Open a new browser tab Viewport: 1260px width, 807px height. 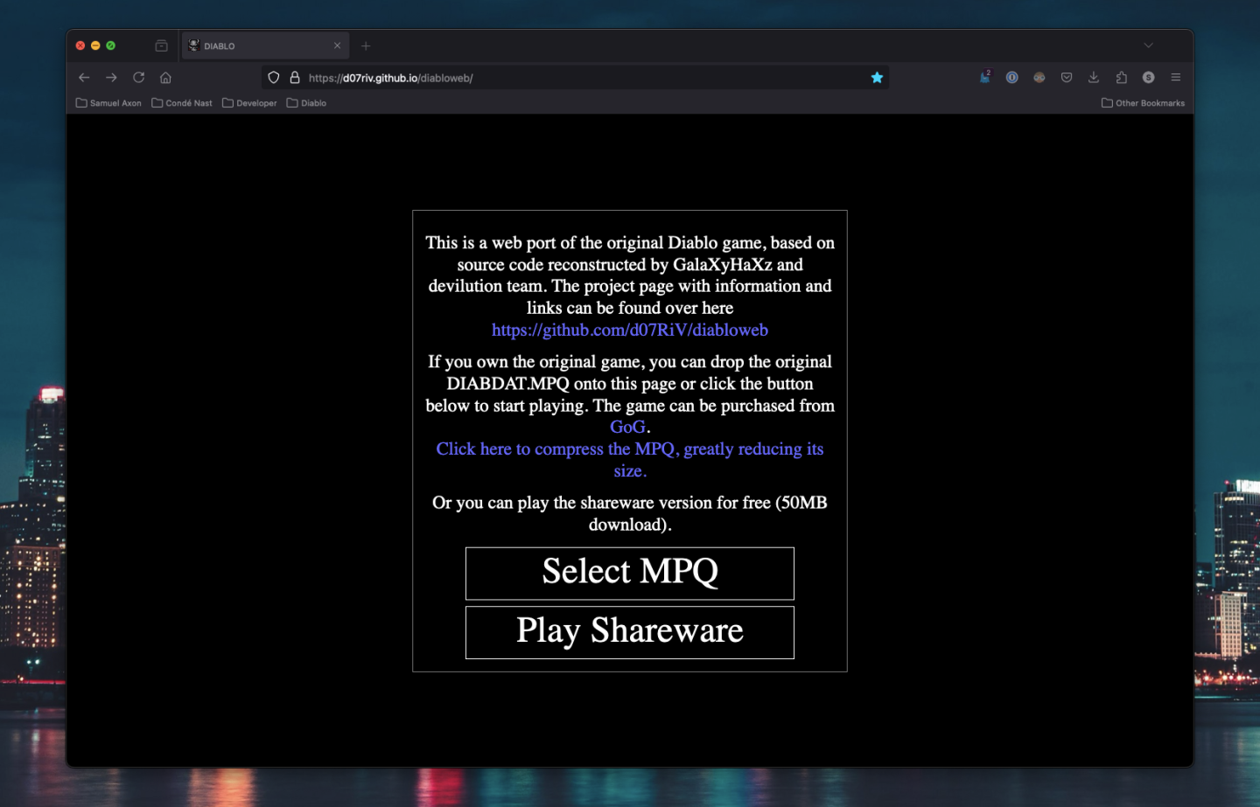(x=366, y=45)
